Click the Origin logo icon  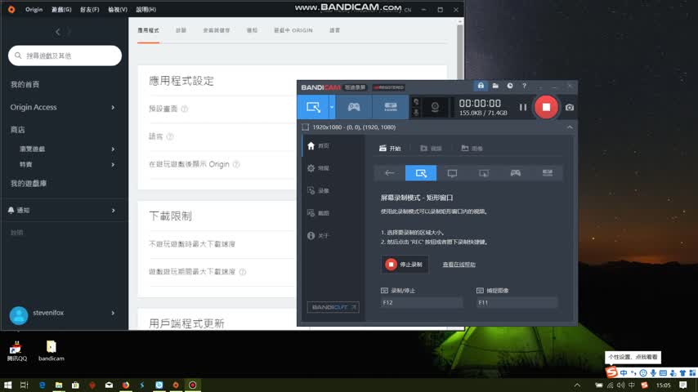click(11, 9)
